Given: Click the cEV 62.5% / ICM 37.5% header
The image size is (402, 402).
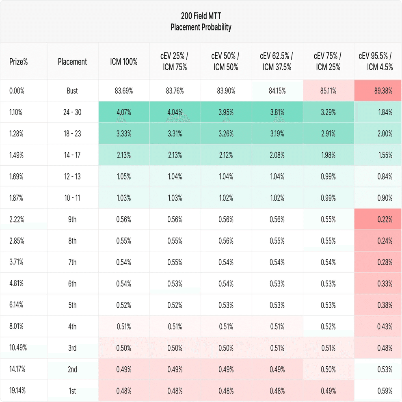Looking at the screenshot, I should coord(277,62).
